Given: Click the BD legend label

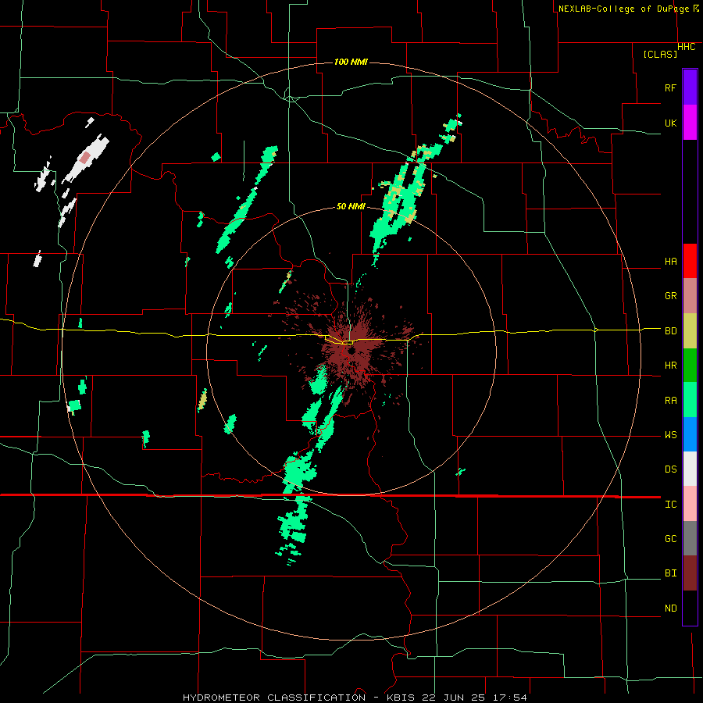Looking at the screenshot, I should pyautogui.click(x=670, y=331).
